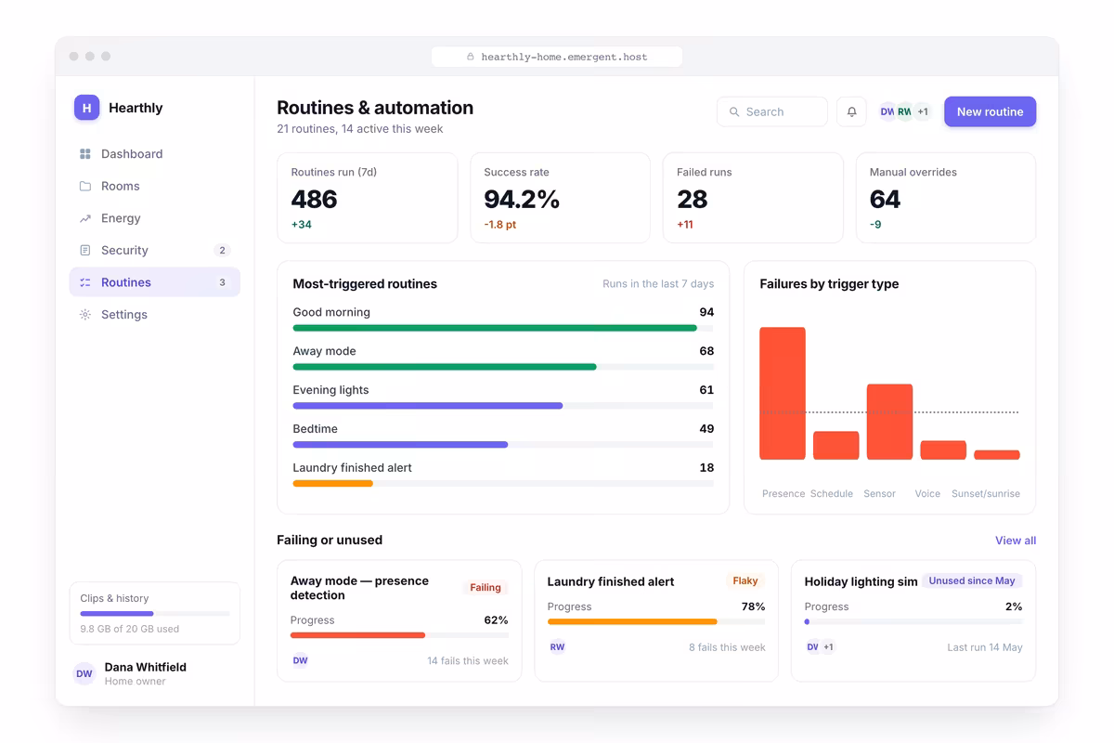
Task: Click the Last run 14 May text
Action: click(x=985, y=647)
